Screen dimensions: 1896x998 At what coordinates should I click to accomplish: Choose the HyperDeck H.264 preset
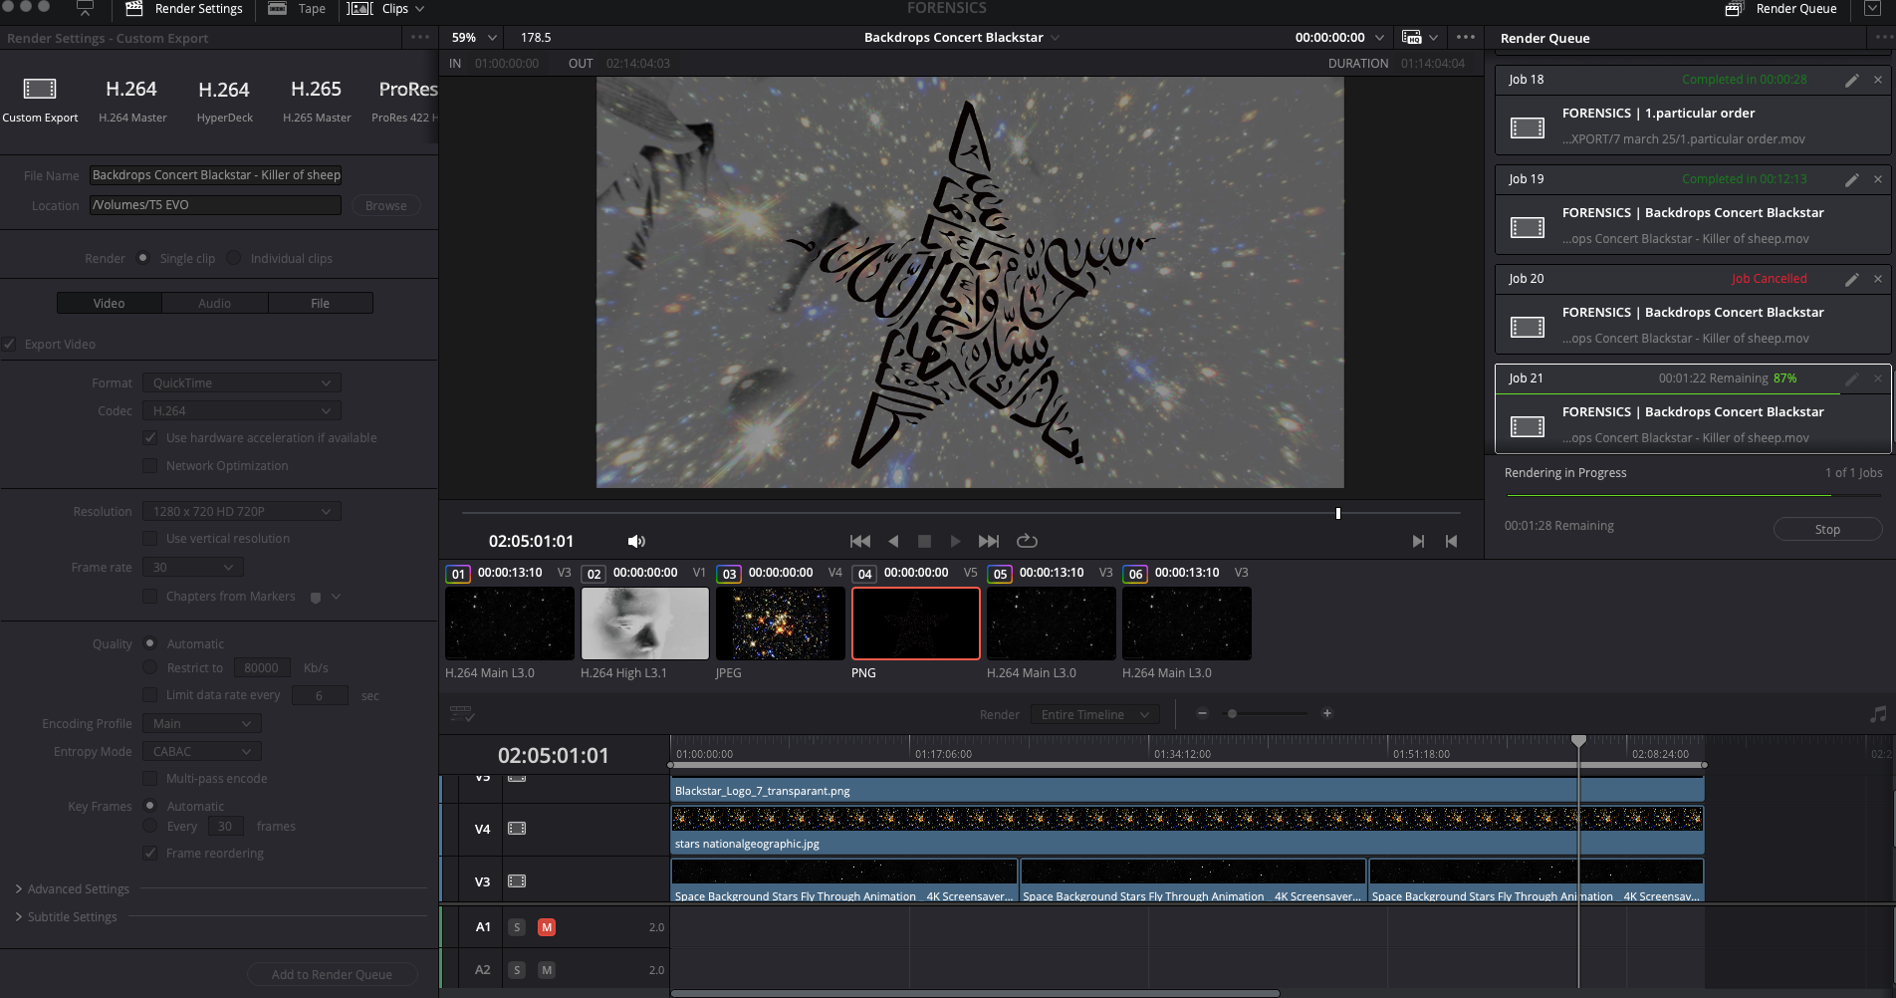[224, 101]
